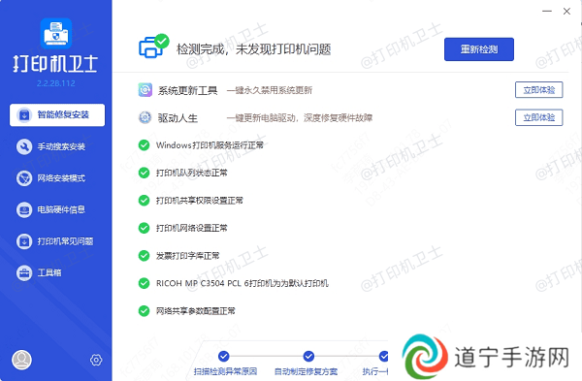Viewport: 582px width, 381px height.
Task: Open 电脑硬件信息 page
Action: [50, 210]
